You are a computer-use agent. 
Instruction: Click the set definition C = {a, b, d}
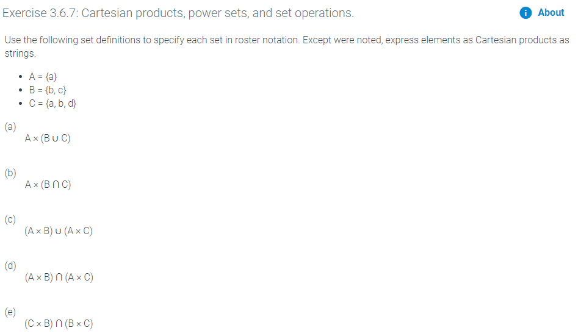click(x=52, y=103)
